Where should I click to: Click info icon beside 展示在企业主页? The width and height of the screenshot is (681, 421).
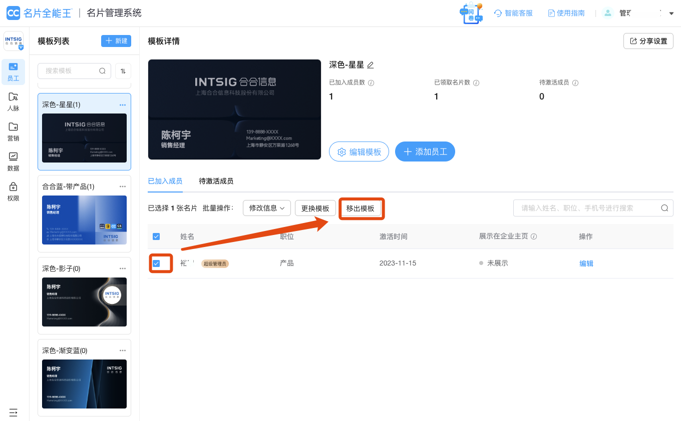tap(534, 236)
